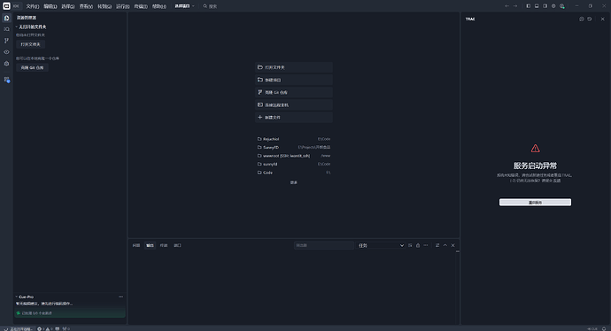The height and width of the screenshot is (331, 611).
Task: Open the 查看 menu
Action: 86,6
